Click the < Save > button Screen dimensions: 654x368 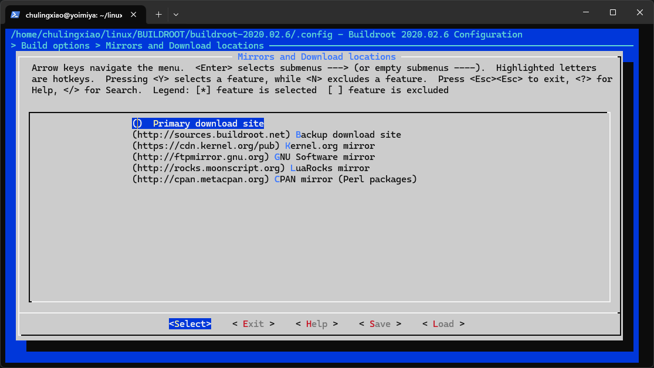point(380,324)
